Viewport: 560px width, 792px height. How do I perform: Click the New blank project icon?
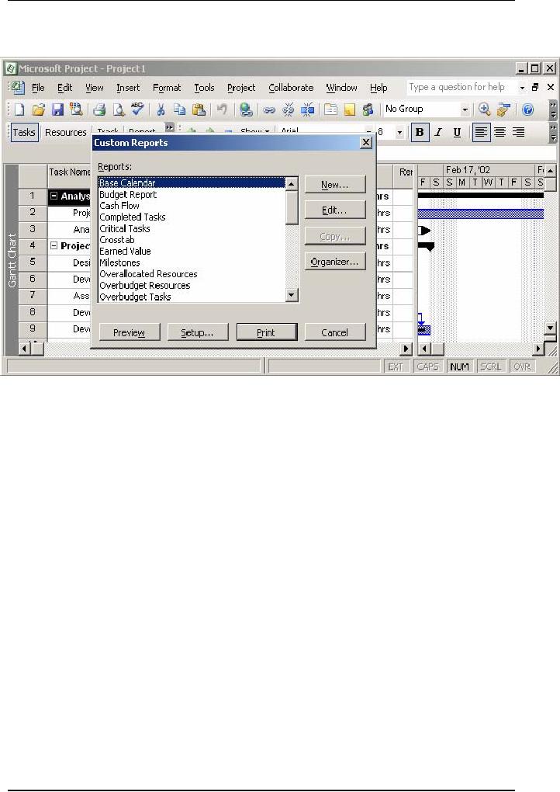coord(19,109)
